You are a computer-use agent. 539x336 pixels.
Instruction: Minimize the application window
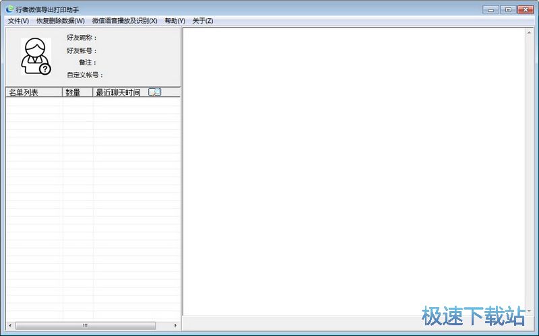(491, 9)
